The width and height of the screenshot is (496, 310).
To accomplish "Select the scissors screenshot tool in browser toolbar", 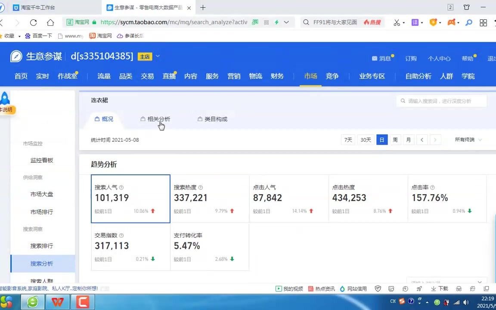I will 397,22.
